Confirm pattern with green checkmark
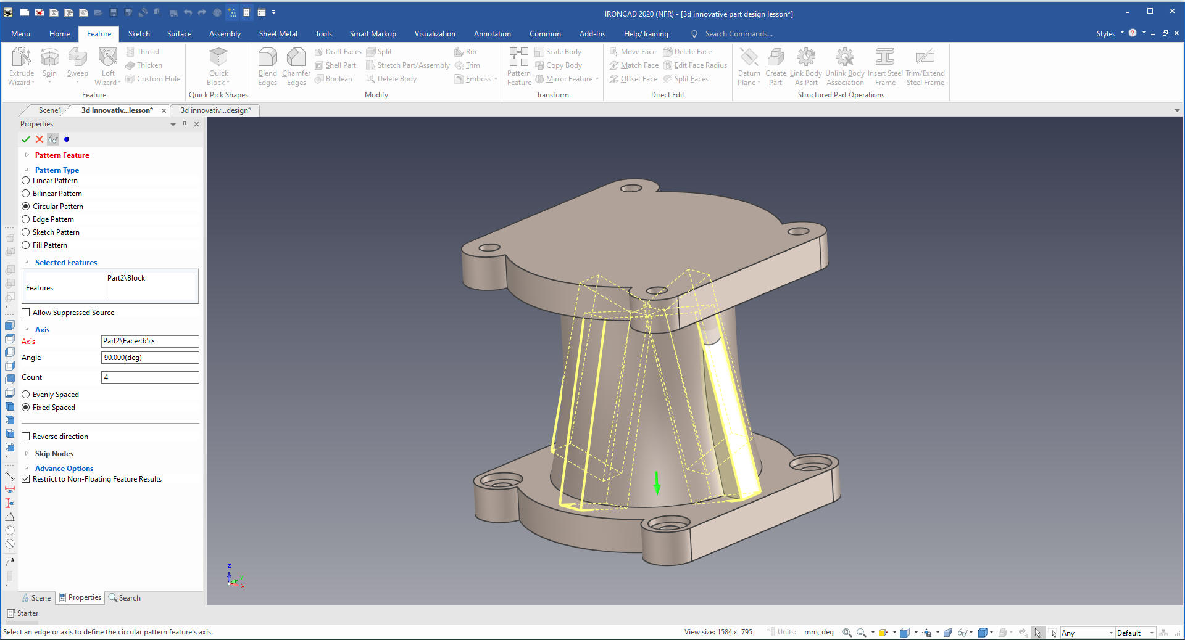The image size is (1185, 640). 26,139
